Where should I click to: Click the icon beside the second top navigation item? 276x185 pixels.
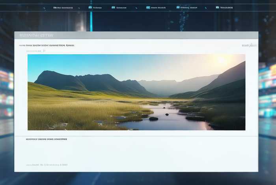[90, 7]
